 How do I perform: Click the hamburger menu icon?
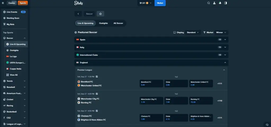point(3,3)
